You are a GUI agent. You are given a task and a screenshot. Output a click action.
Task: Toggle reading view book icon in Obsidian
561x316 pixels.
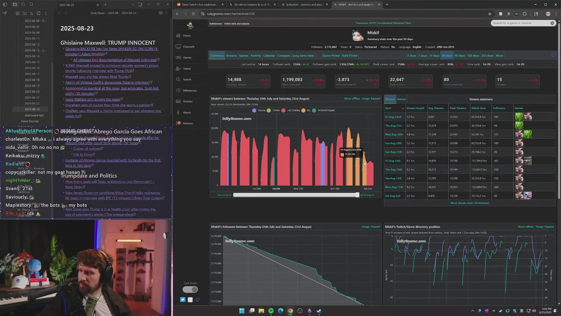161,13
